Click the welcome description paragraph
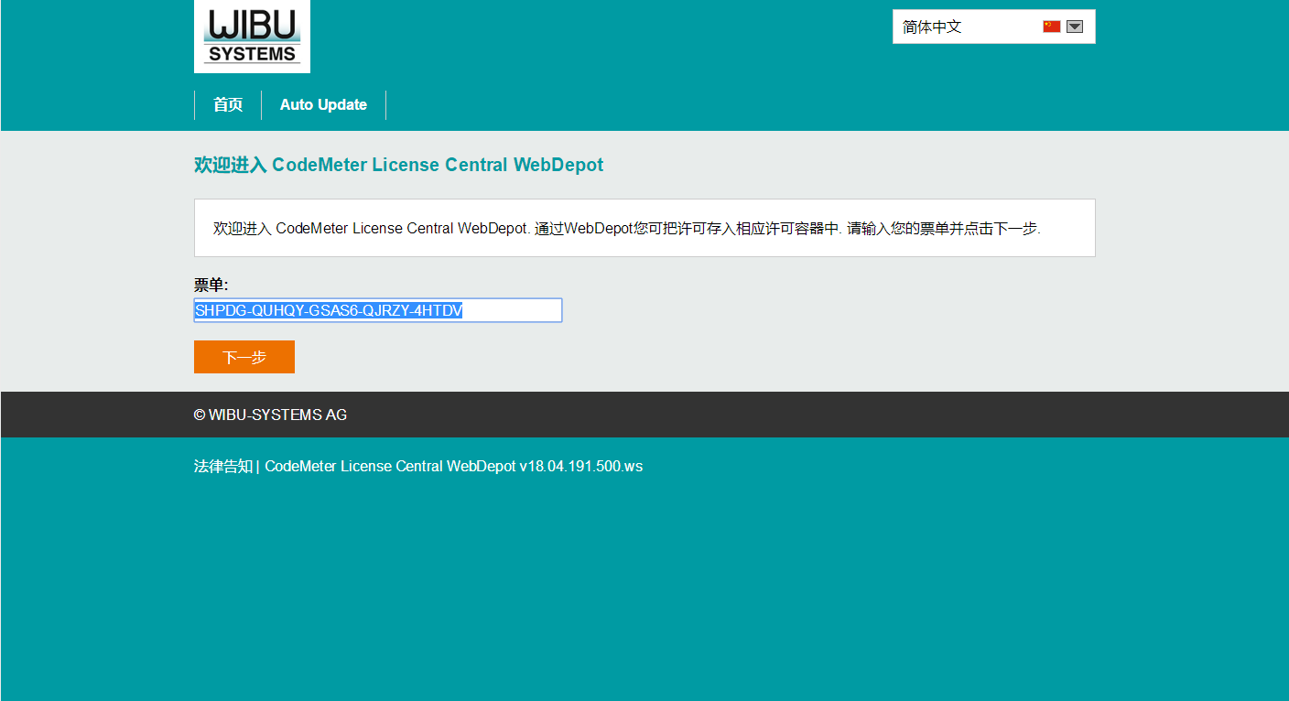The height and width of the screenshot is (701, 1289). point(627,228)
